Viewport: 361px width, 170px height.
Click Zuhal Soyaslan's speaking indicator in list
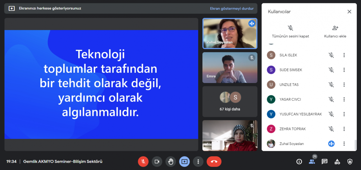331,144
